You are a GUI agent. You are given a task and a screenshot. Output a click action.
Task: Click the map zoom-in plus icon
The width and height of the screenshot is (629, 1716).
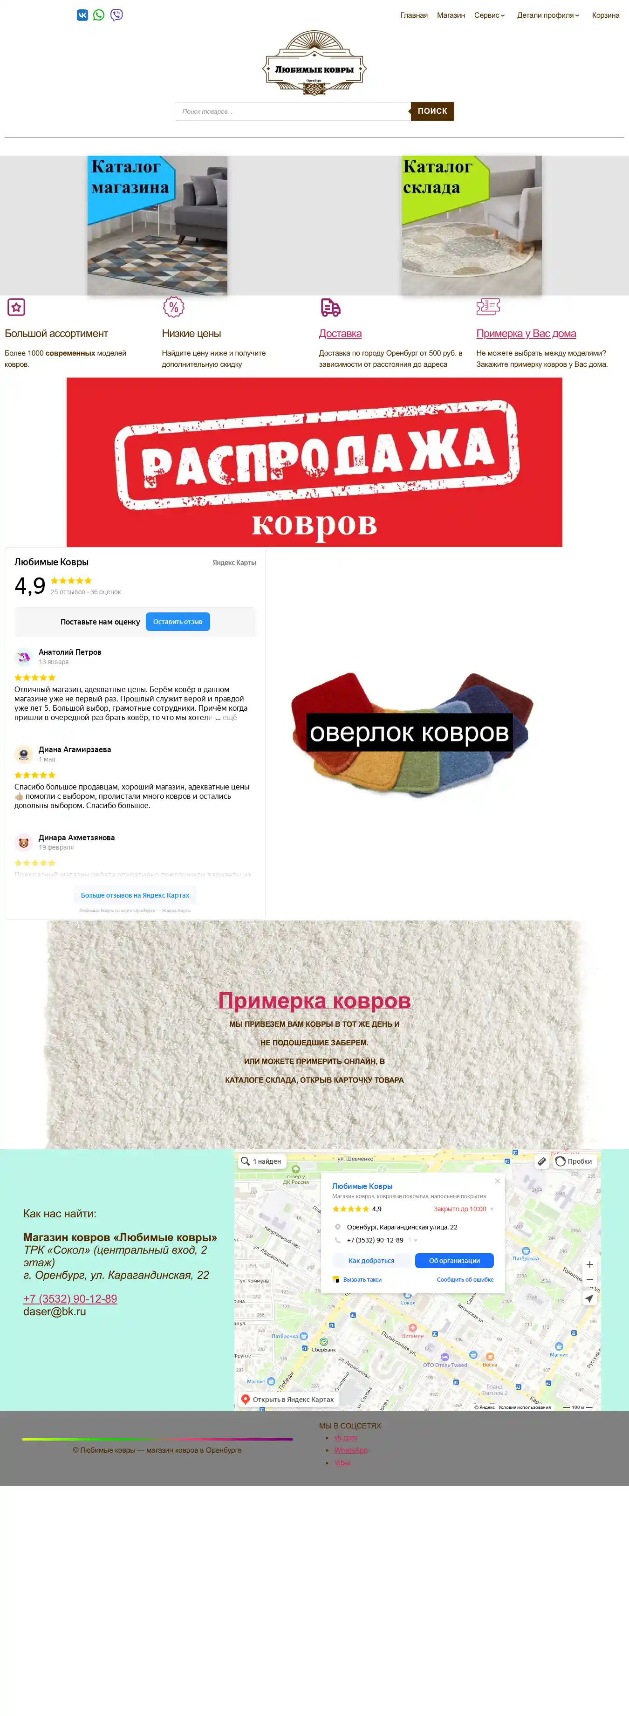(590, 1264)
